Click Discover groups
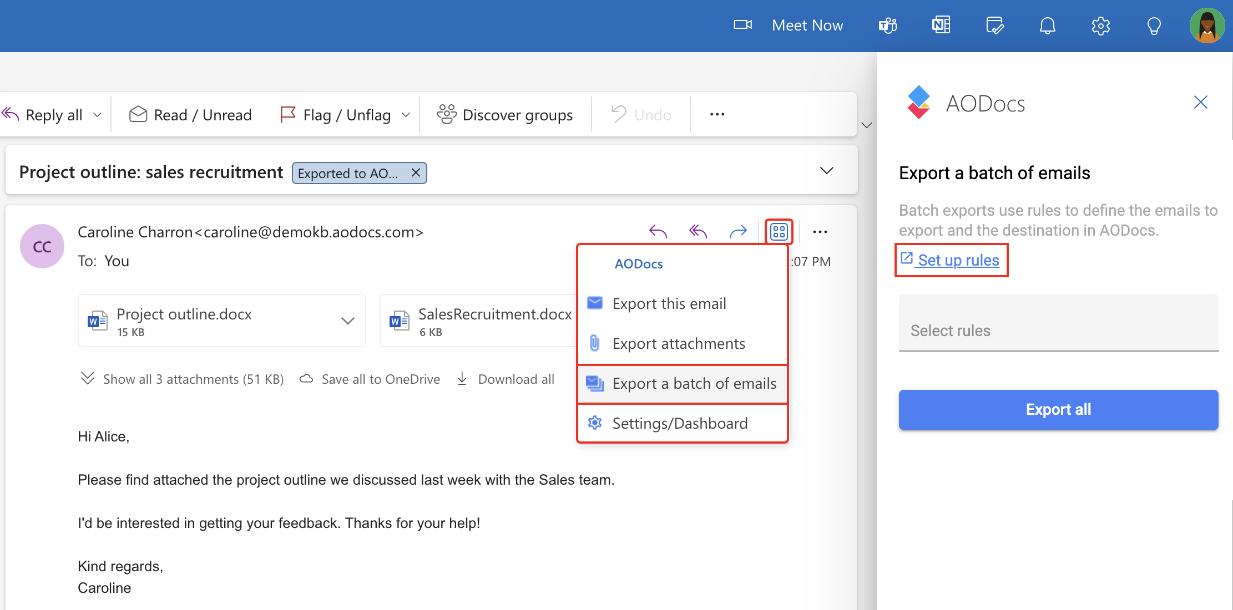 tap(504, 115)
